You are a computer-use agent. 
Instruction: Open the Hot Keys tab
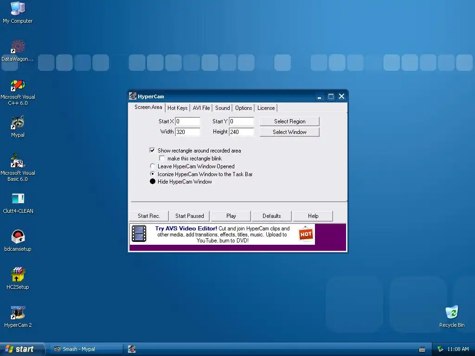point(178,108)
